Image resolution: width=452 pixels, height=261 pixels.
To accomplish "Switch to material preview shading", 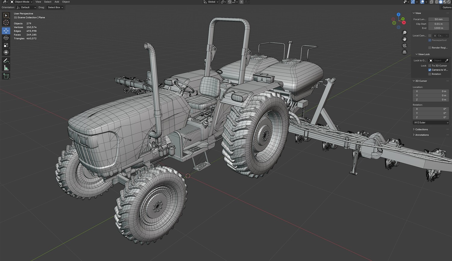I will [x=444, y=2].
